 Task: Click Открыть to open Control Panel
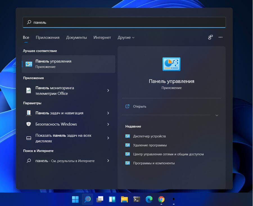click(x=139, y=107)
